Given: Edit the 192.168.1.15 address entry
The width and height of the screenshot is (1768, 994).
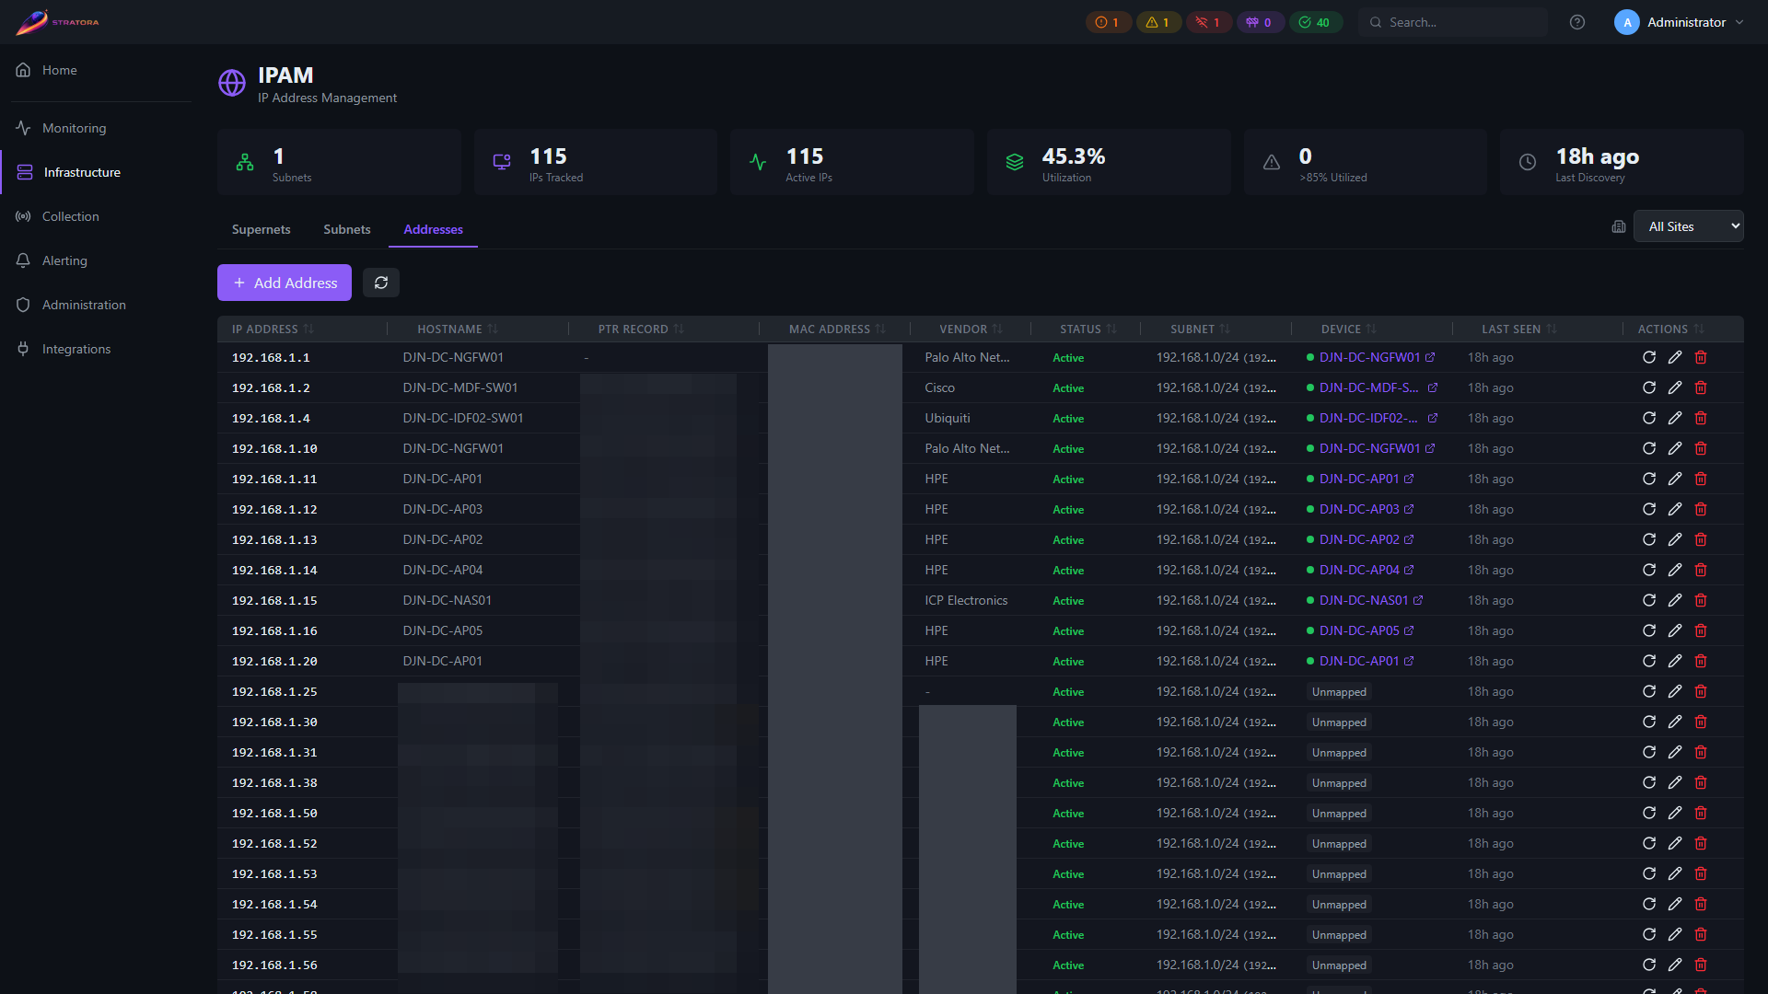Looking at the screenshot, I should tap(1675, 600).
